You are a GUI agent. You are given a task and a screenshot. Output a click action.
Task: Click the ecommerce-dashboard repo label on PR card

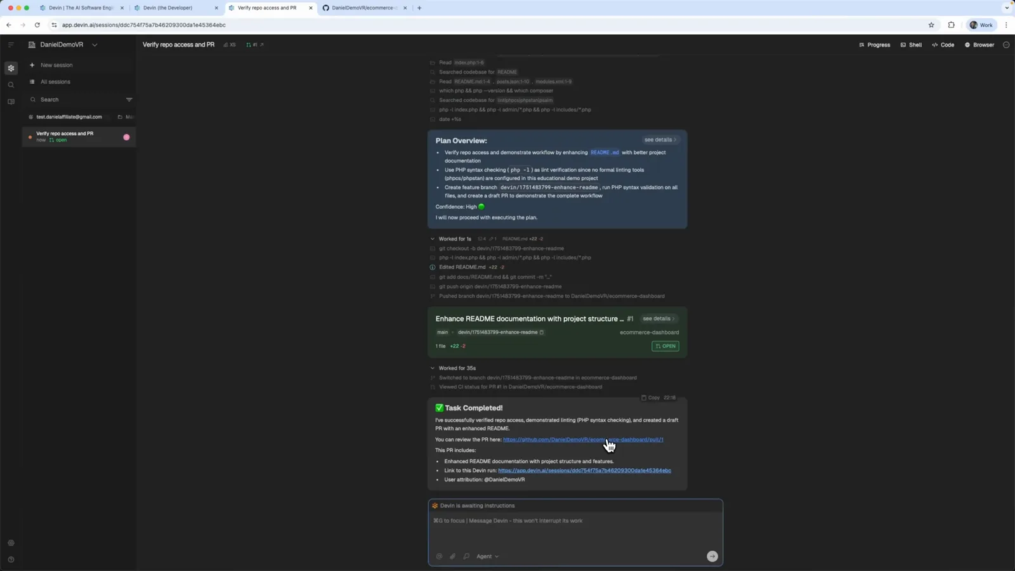pos(649,332)
